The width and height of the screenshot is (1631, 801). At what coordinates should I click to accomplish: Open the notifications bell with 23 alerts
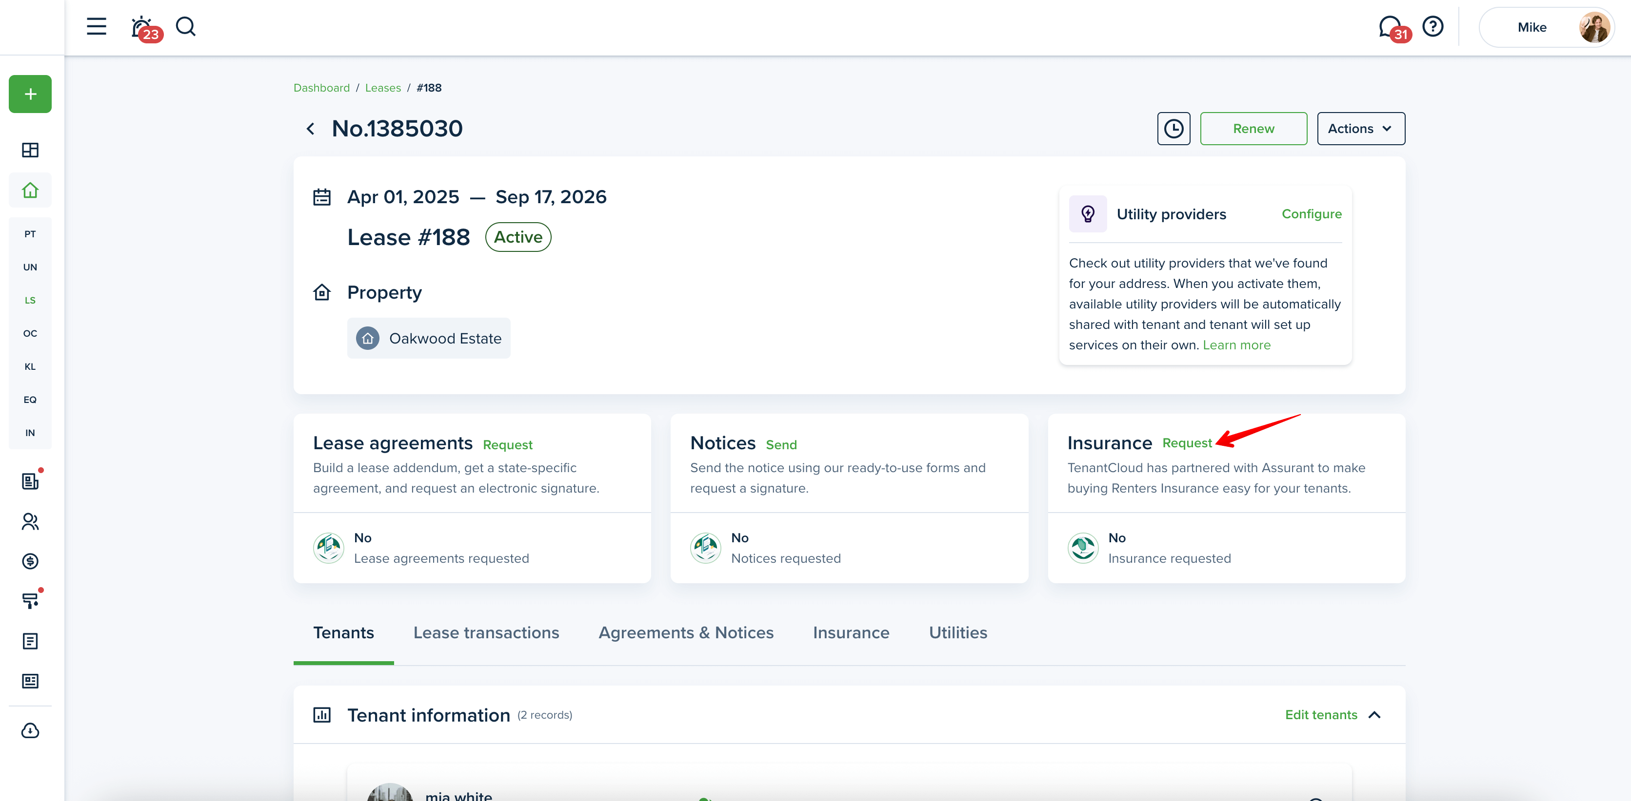[x=142, y=27]
